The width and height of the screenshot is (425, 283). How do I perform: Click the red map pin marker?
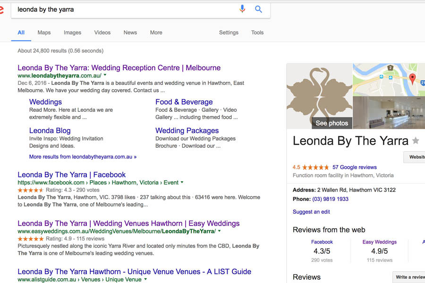(x=412, y=79)
